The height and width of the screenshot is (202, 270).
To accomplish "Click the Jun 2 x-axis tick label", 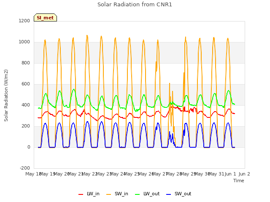I will pos(244,174).
